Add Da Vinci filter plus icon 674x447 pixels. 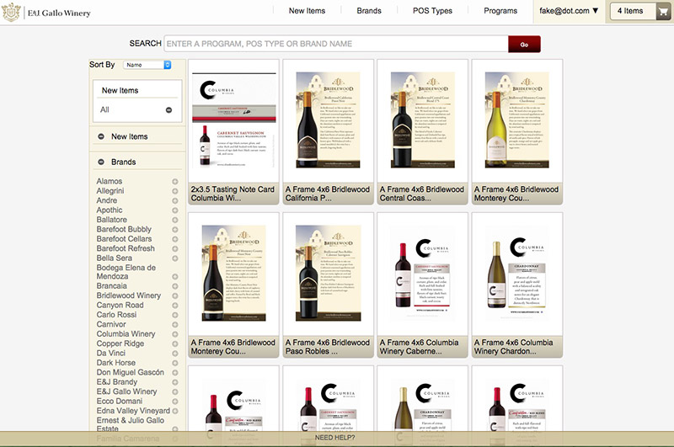(175, 354)
